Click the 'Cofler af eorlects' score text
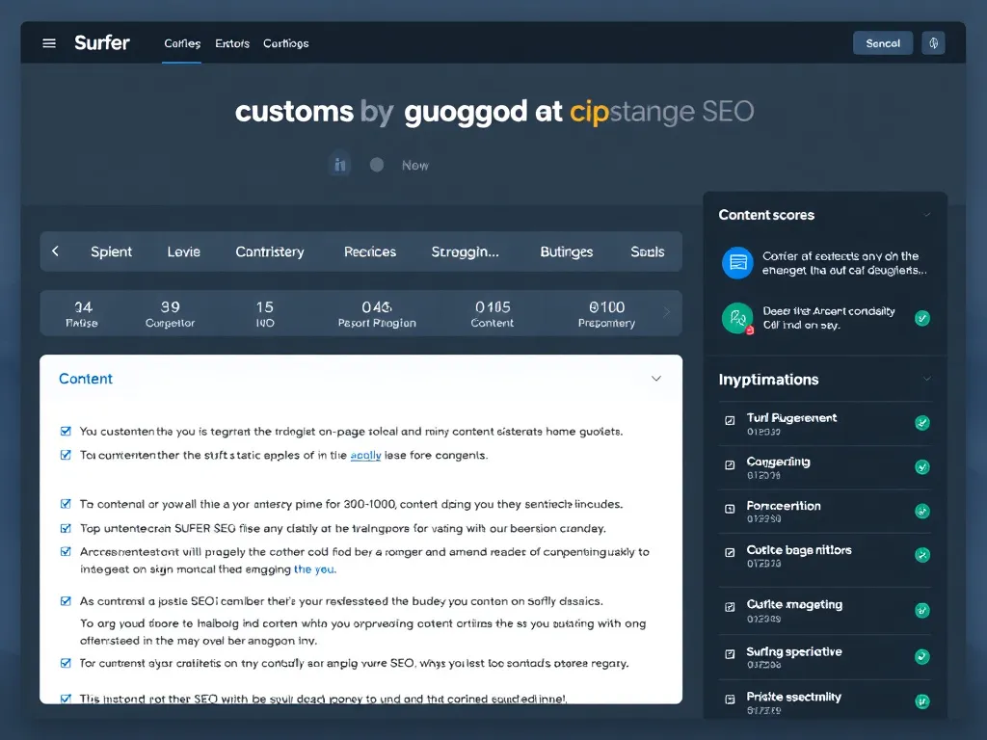This screenshot has height=740, width=987. click(x=843, y=263)
